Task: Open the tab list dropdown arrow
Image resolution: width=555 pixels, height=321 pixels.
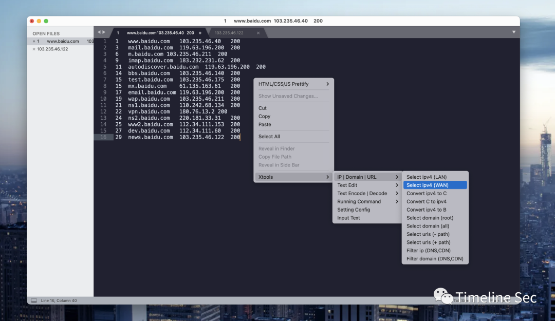Action: coord(513,32)
